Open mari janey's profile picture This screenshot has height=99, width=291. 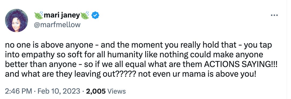[16, 20]
